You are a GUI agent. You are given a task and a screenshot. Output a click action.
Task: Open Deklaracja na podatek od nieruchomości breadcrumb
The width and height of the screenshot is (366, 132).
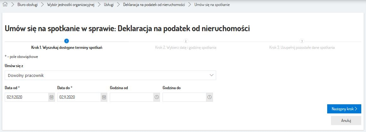point(154,5)
